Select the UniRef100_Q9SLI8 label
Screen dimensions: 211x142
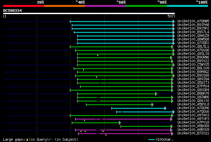pyautogui.click(x=193, y=54)
